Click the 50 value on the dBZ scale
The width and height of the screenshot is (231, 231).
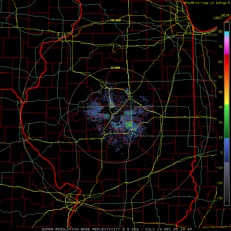coord(220,77)
